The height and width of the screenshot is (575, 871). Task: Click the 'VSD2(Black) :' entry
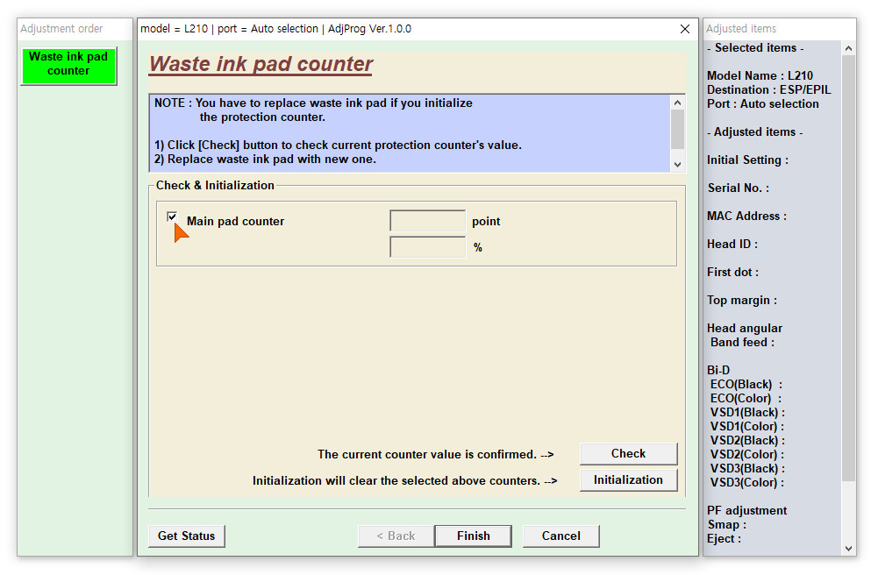point(747,441)
